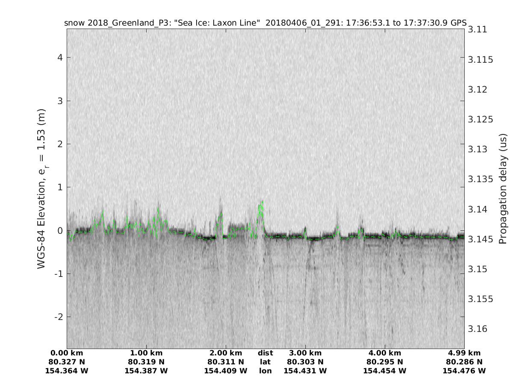Click the 2.00 km x-axis tick label
The width and height of the screenshot is (513, 384).
tap(226, 353)
